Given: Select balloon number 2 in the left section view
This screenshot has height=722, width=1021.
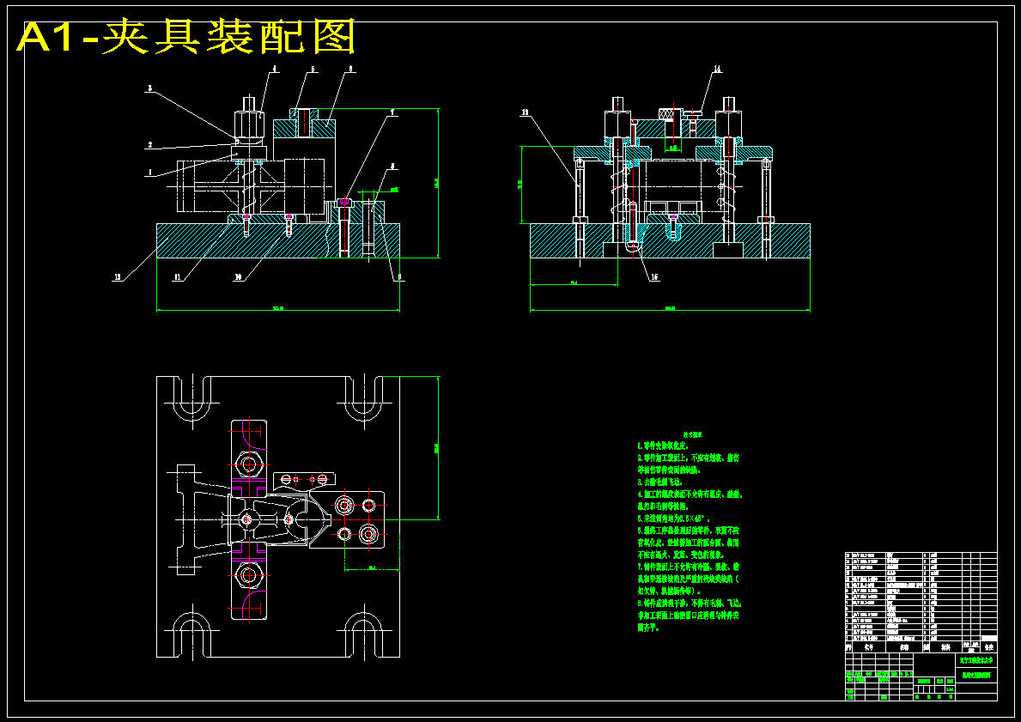Looking at the screenshot, I should [150, 144].
